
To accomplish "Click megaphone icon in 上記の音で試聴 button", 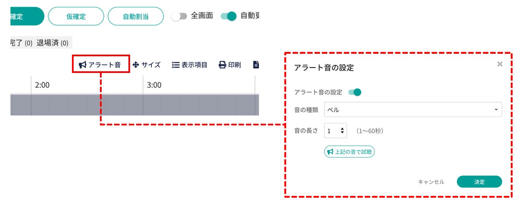I will [x=330, y=152].
